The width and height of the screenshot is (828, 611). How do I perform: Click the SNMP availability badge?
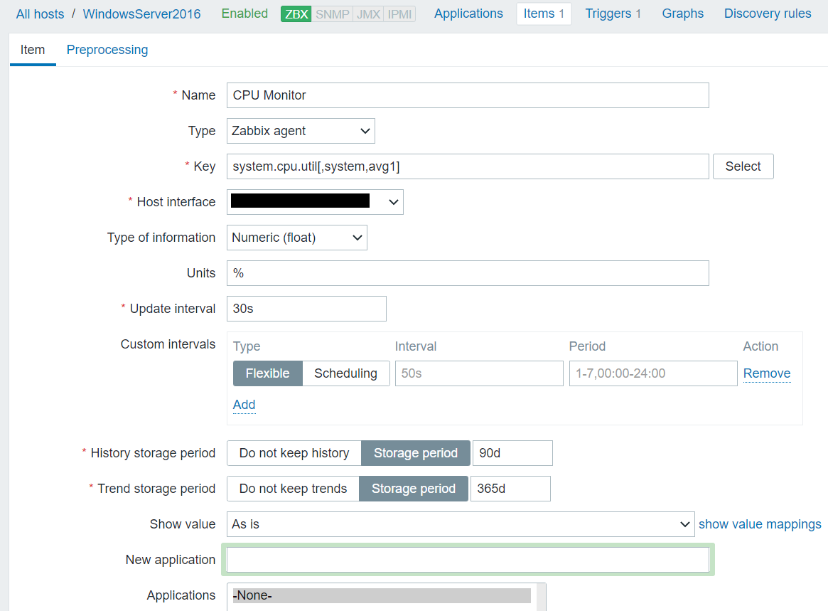[x=332, y=14]
